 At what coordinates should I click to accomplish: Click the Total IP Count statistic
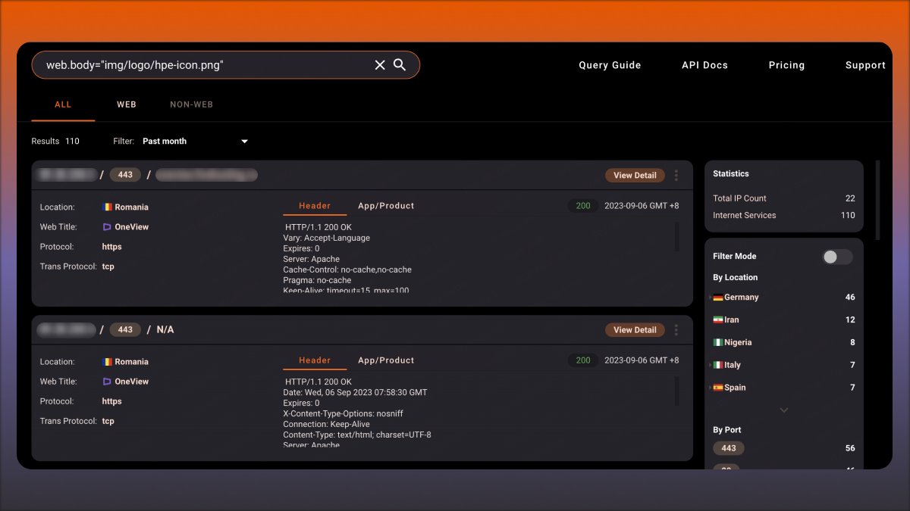click(x=784, y=198)
